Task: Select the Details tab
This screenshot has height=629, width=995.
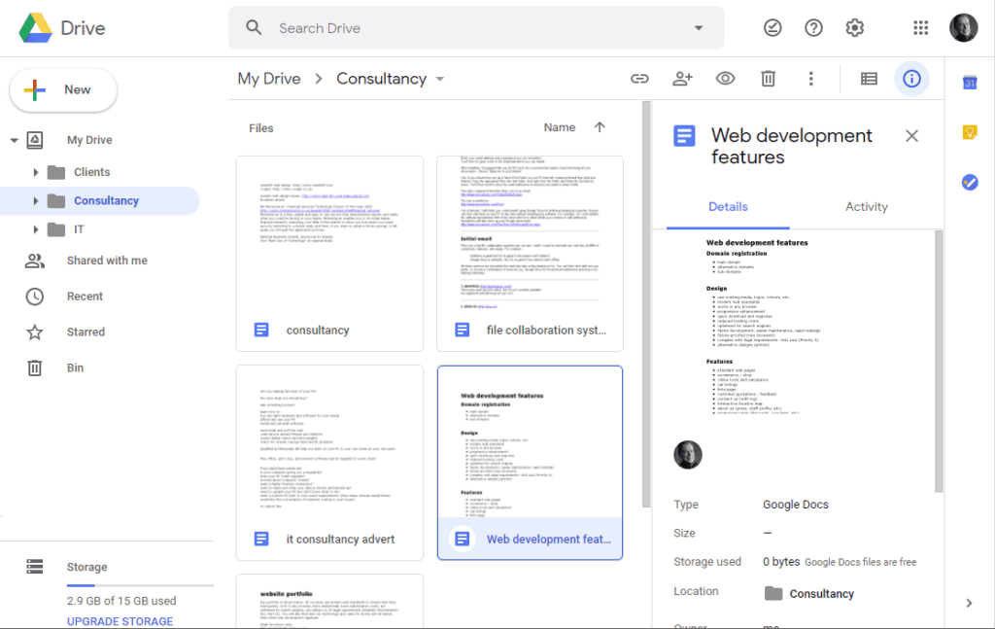Action: click(x=728, y=206)
